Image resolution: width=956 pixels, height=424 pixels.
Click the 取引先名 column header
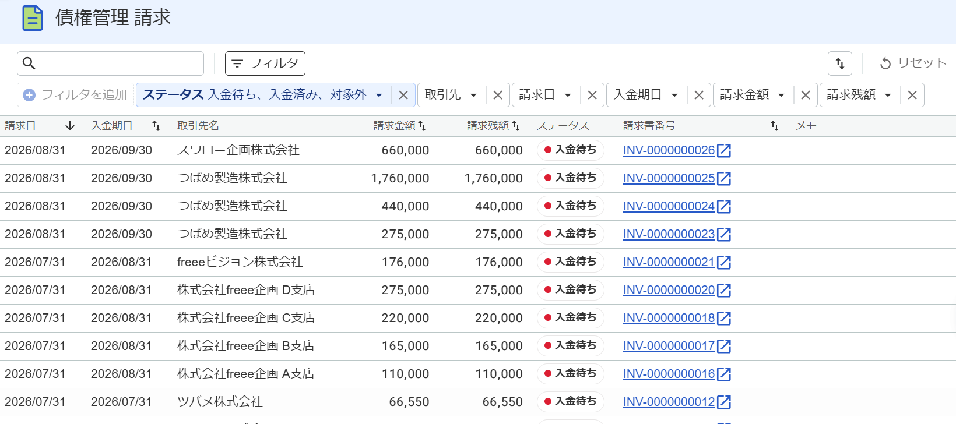pyautogui.click(x=198, y=126)
